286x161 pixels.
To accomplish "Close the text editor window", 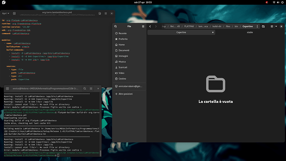I will click(111, 14).
